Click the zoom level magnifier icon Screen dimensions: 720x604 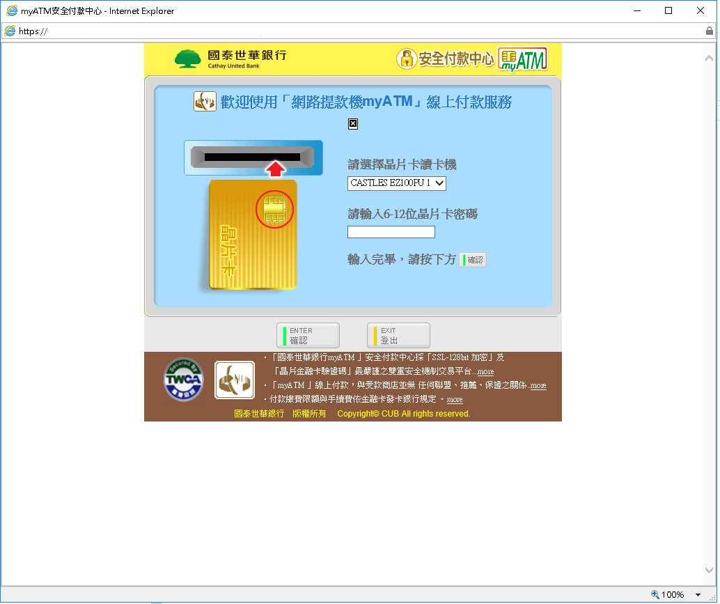(655, 594)
